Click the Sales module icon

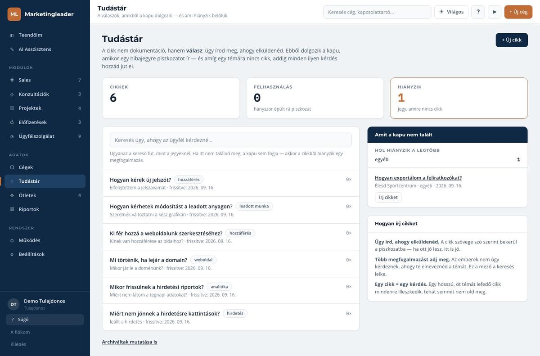[x=12, y=80]
